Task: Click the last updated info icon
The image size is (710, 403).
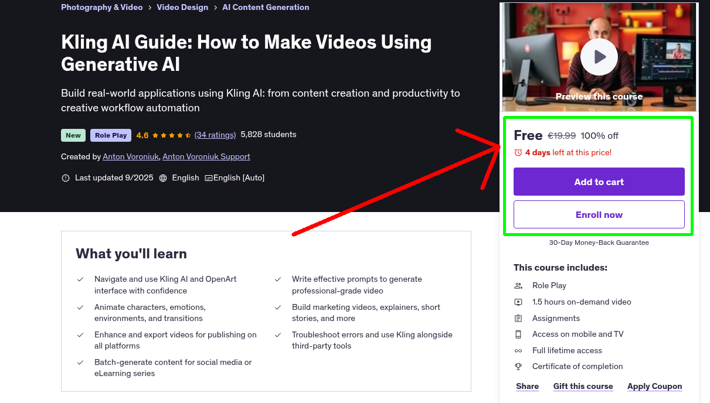Action: (x=66, y=178)
